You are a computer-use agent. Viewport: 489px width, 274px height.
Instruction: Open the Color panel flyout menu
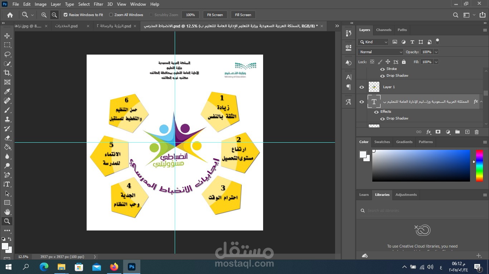pos(485,142)
